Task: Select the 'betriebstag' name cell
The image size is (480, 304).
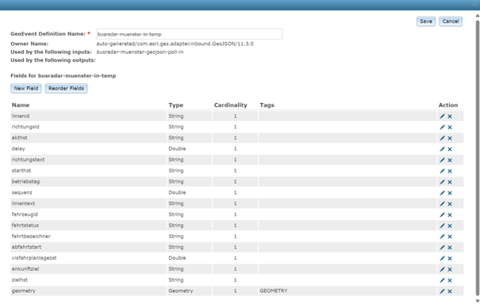Action: (x=89, y=182)
